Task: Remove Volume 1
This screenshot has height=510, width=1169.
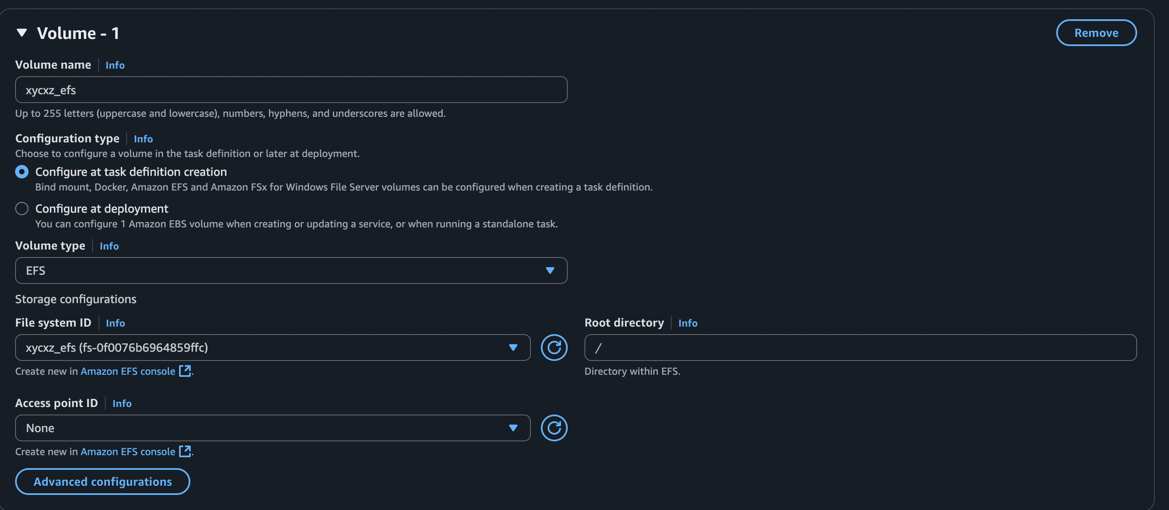Action: point(1096,33)
